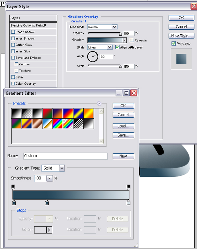This screenshot has height=249, width=197.
Task: Click the Opacity slider in Gradient Overlay
Action: pos(105,33)
